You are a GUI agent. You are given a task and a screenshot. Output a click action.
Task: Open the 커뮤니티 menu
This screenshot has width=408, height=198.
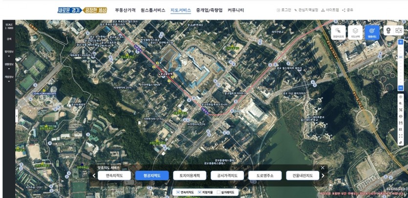click(x=236, y=10)
